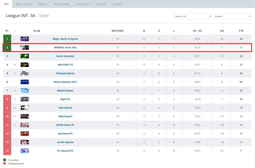Click the green position 1 cell

click(7, 39)
